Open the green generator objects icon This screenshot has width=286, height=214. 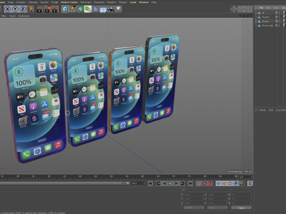click(80, 9)
